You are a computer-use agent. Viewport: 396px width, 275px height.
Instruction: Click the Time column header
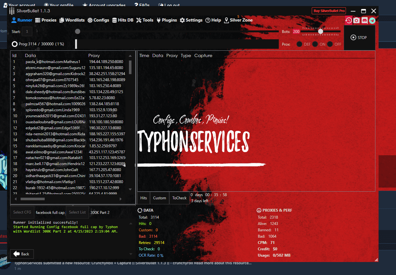pos(144,55)
